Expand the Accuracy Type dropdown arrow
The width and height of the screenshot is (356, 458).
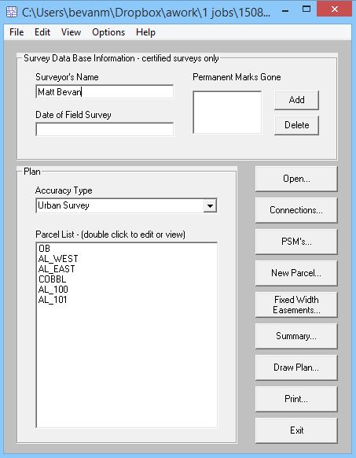coord(210,205)
